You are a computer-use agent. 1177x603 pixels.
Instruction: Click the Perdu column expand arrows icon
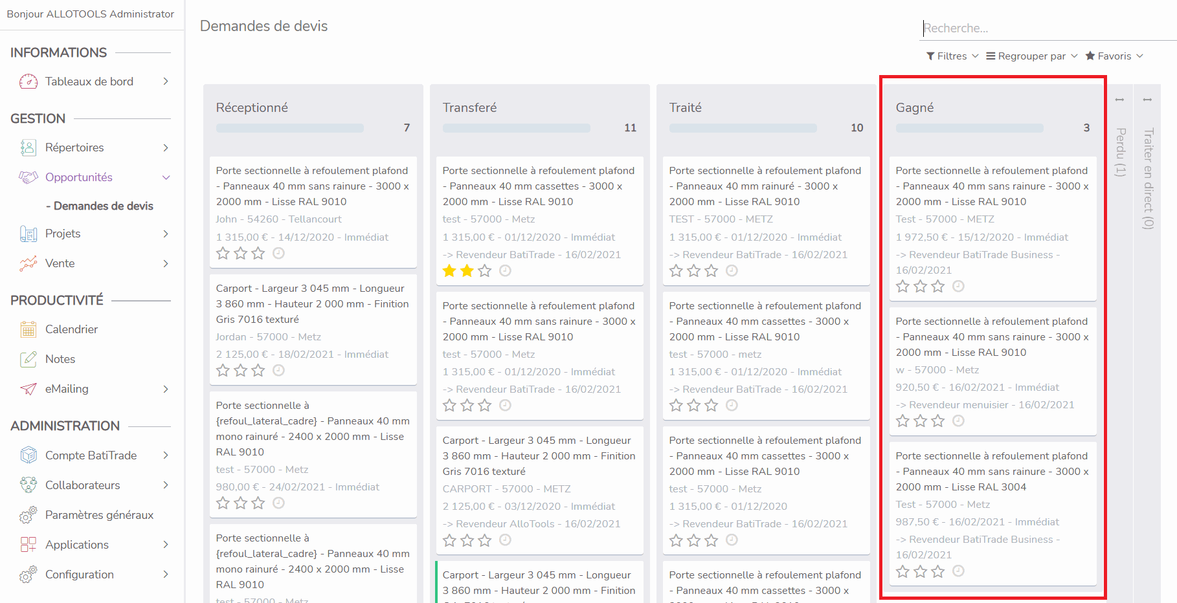pos(1120,100)
